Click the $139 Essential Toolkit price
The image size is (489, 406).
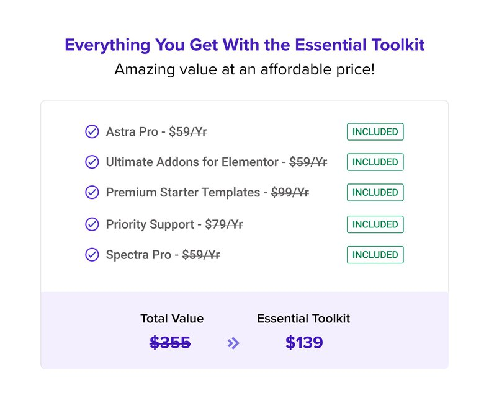click(304, 342)
